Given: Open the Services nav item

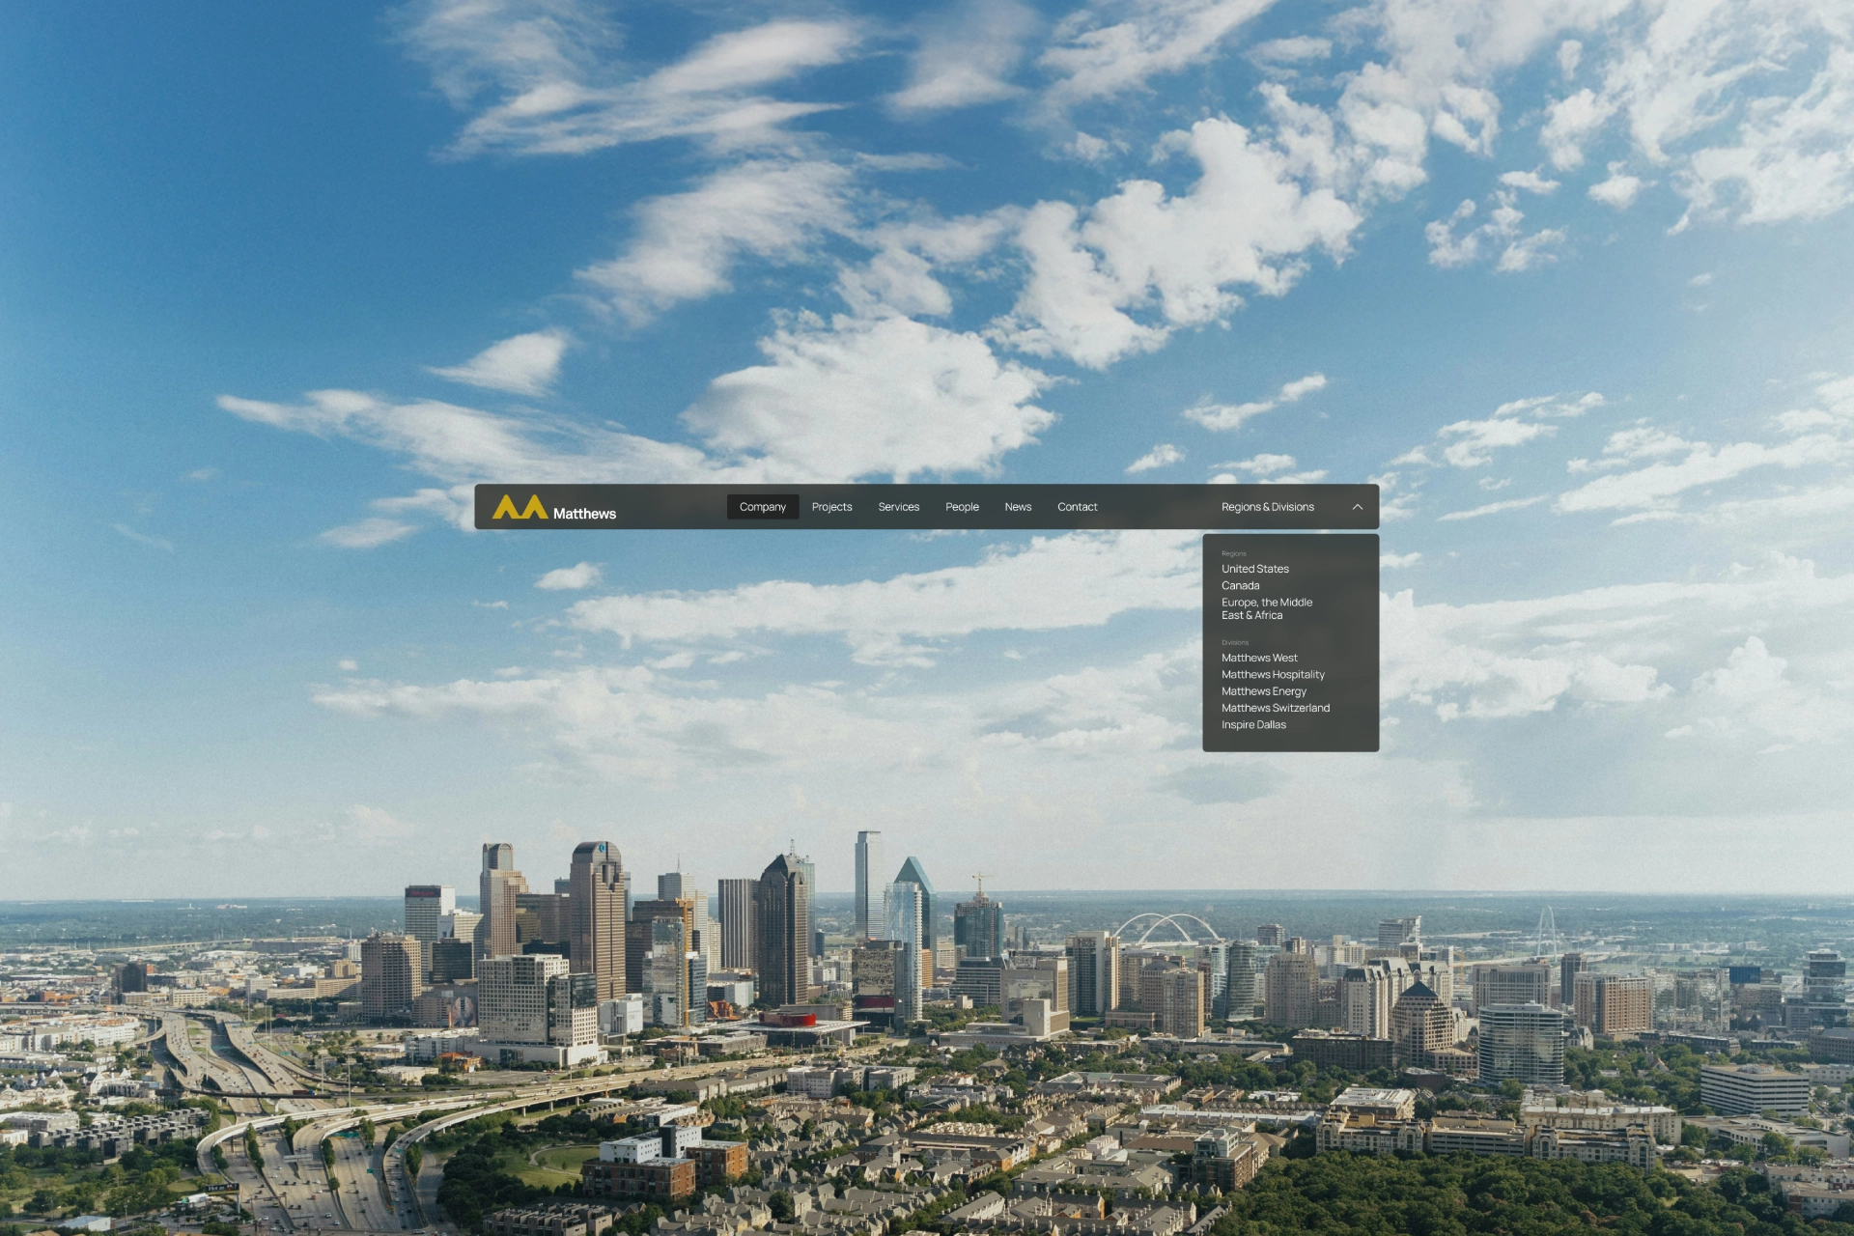Looking at the screenshot, I should [x=898, y=507].
